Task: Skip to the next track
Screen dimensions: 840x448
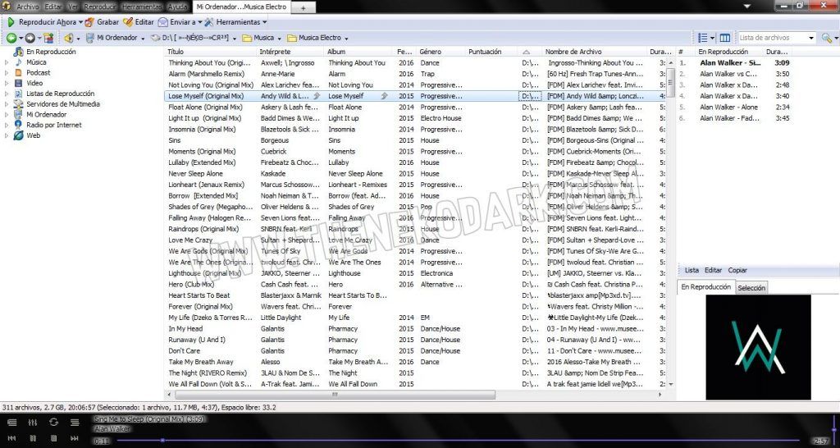Action: [x=75, y=439]
